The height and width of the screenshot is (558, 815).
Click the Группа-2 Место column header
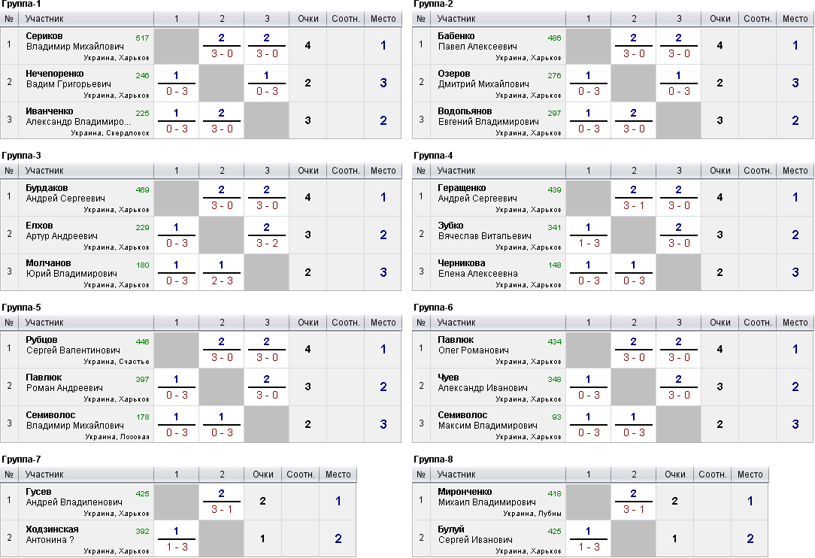(x=795, y=19)
